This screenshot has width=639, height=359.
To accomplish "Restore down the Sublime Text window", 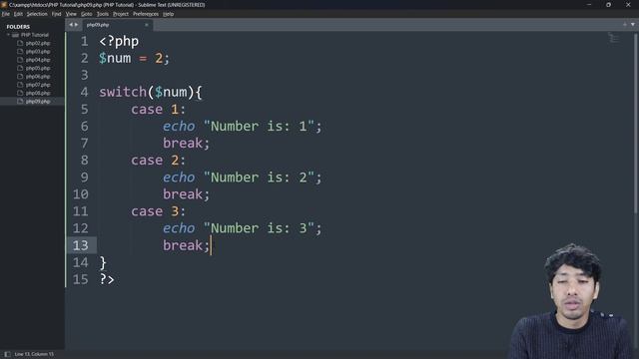I will pos(608,4).
